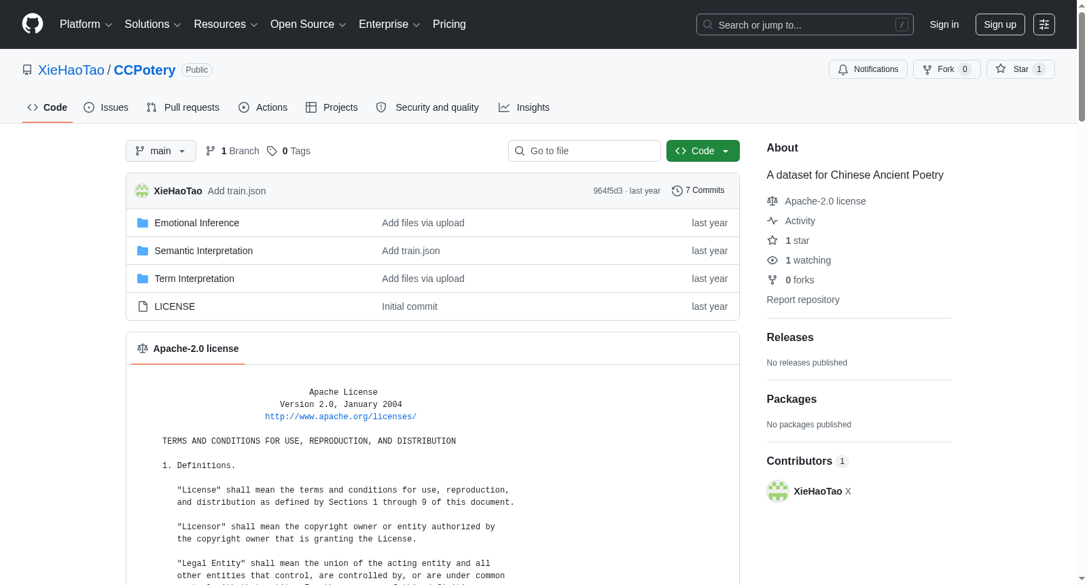Click the repository icon beside XieHaoTao
Screen dimensions: 1087x585
coord(27,70)
